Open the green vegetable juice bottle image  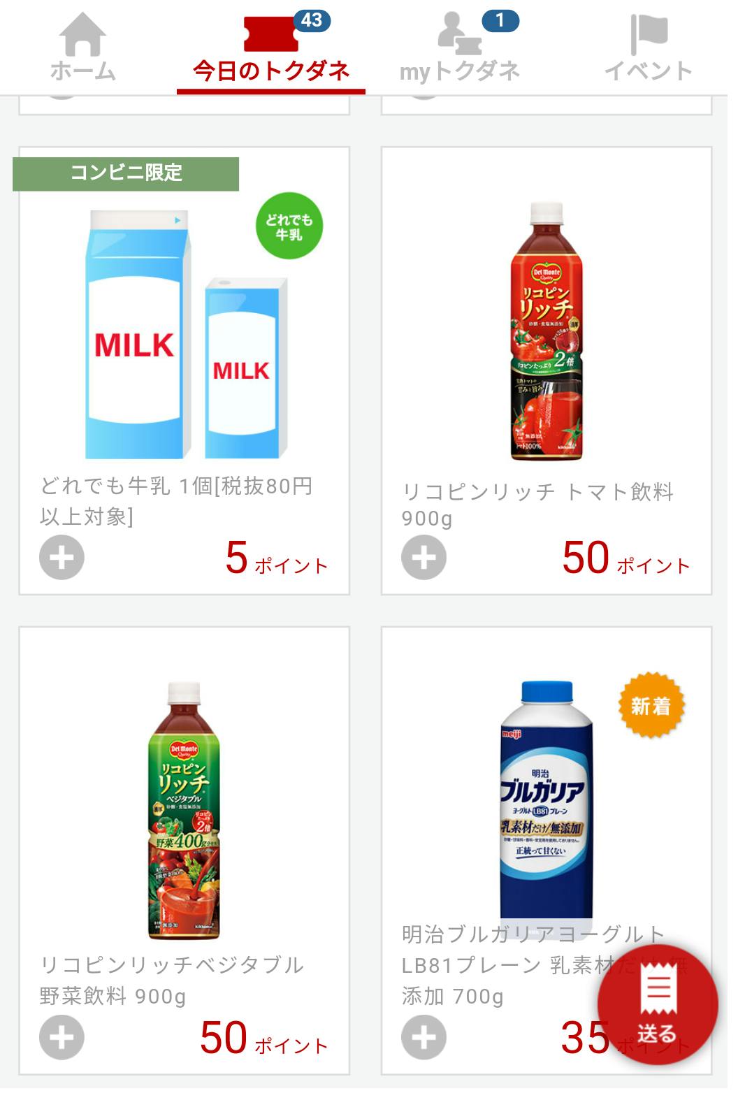pyautogui.click(x=185, y=811)
